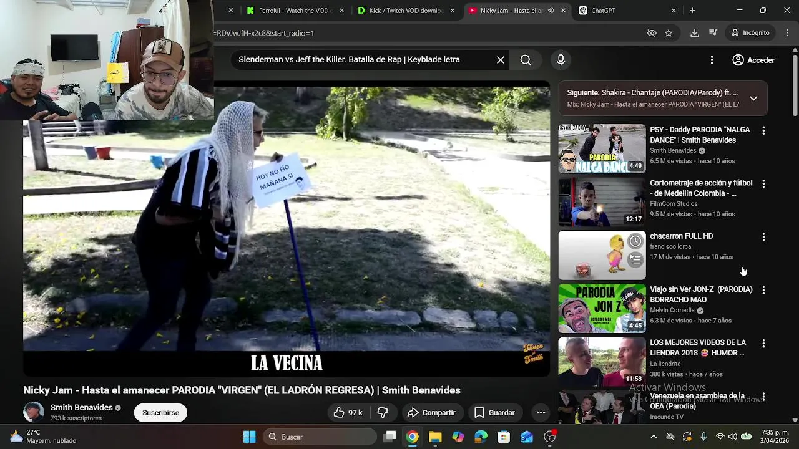Add chacarron to Watch Later via clock icon
The height and width of the screenshot is (449, 799).
pyautogui.click(x=635, y=241)
